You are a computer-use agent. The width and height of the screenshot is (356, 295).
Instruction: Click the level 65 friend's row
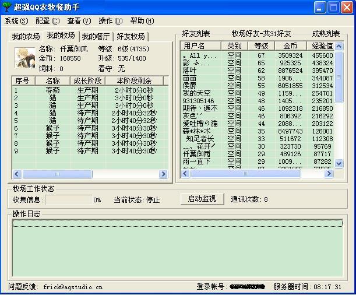258,63
